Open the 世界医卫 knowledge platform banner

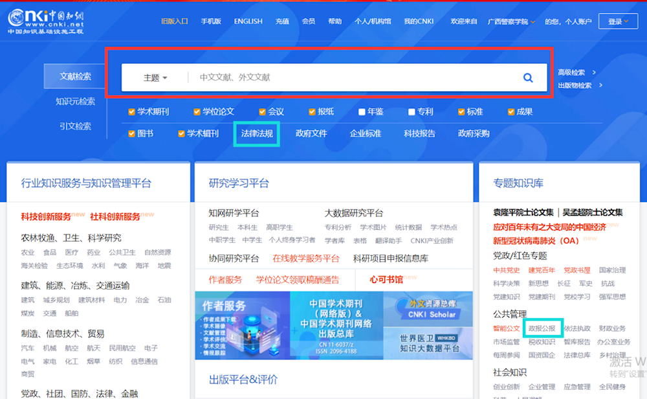[428, 343]
